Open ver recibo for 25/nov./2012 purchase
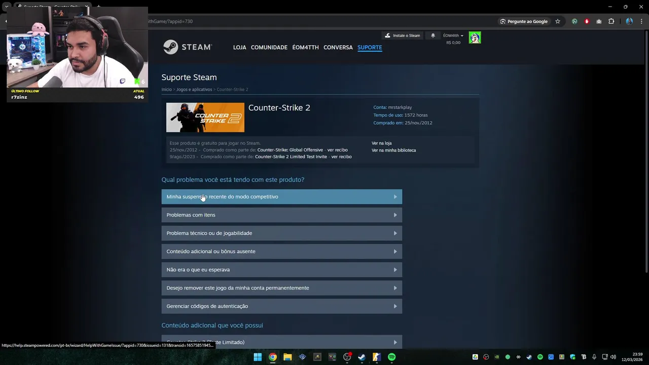Screen dimensions: 649x365 click(337, 150)
